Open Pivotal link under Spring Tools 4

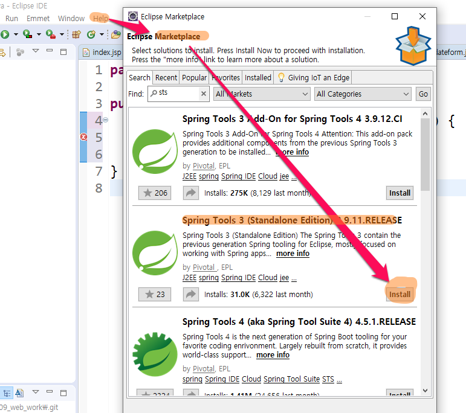(x=204, y=369)
